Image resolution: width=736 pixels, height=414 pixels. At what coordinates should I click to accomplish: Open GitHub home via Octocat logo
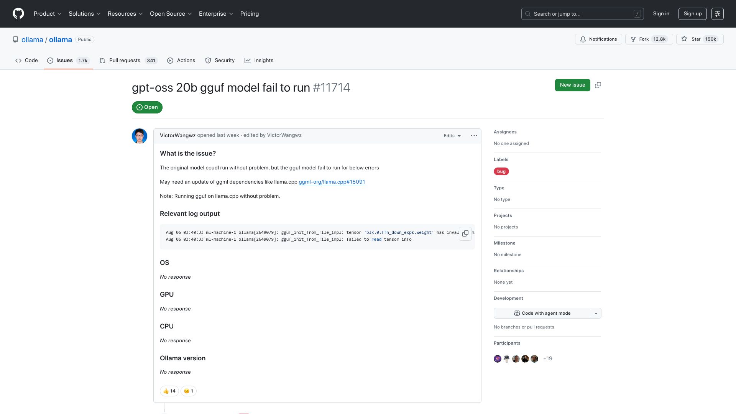18,14
